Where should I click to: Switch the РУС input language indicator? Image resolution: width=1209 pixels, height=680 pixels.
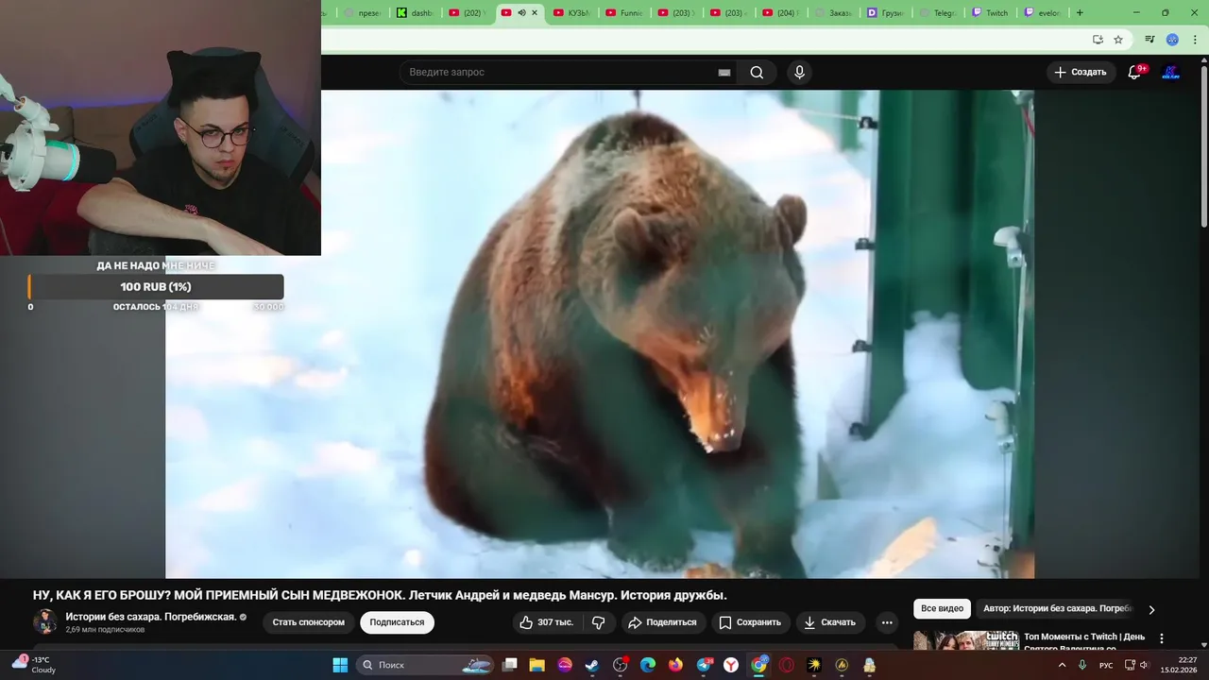click(x=1106, y=665)
